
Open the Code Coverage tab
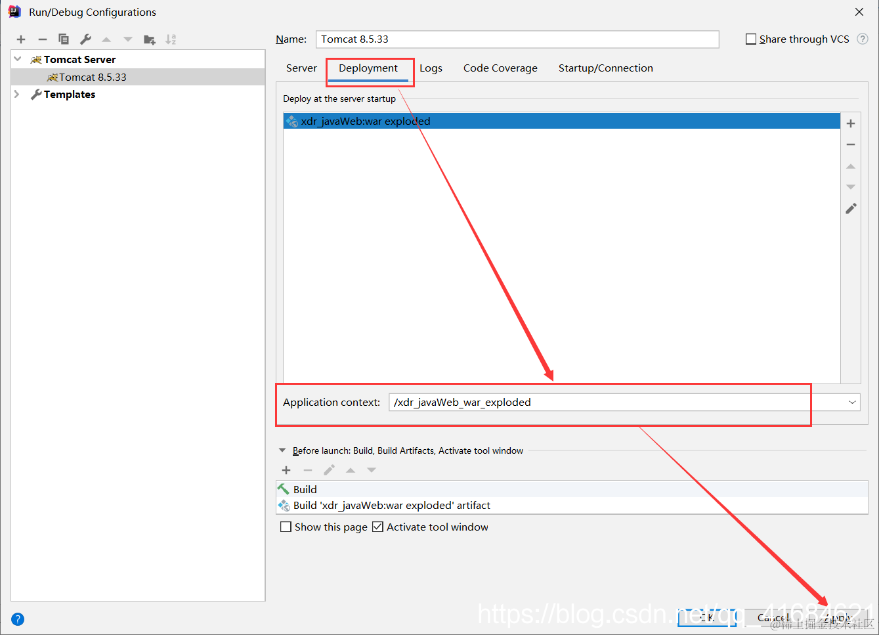pos(500,68)
